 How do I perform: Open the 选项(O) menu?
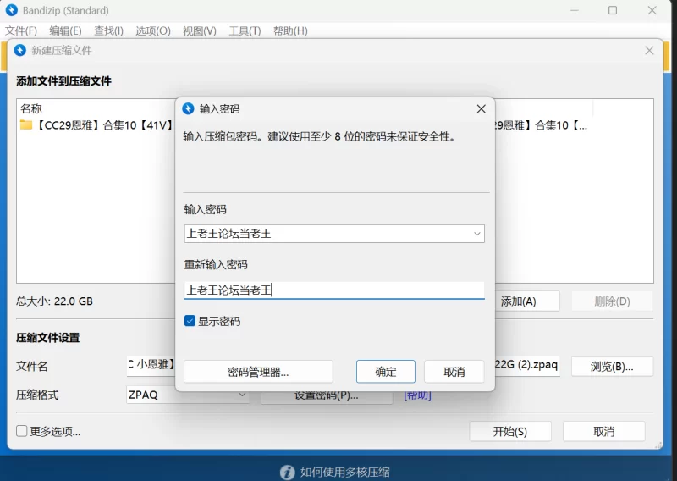(153, 31)
